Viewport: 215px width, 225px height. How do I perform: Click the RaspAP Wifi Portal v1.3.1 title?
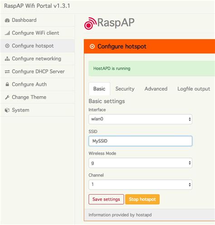tap(37, 6)
